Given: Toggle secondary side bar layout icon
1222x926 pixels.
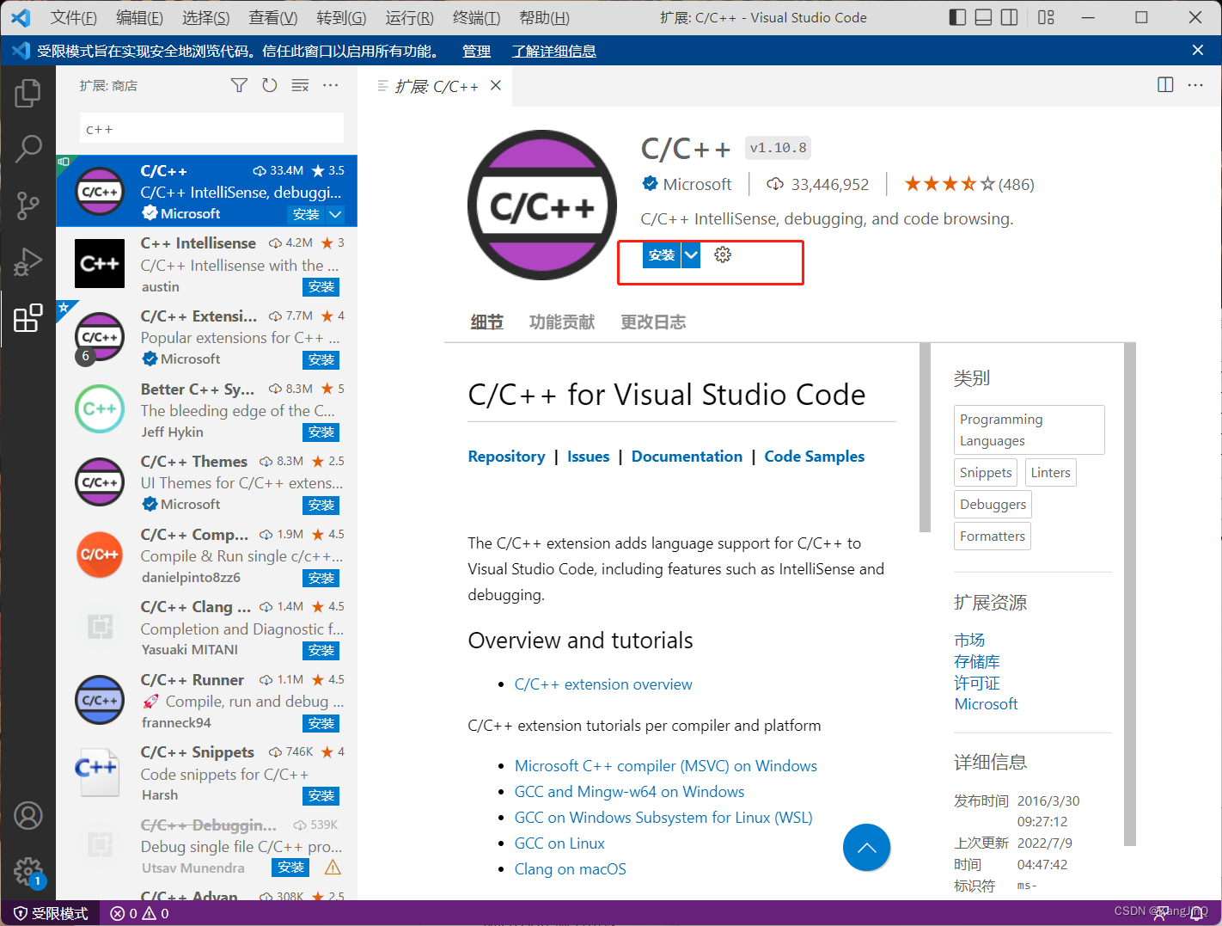Looking at the screenshot, I should point(1010,17).
